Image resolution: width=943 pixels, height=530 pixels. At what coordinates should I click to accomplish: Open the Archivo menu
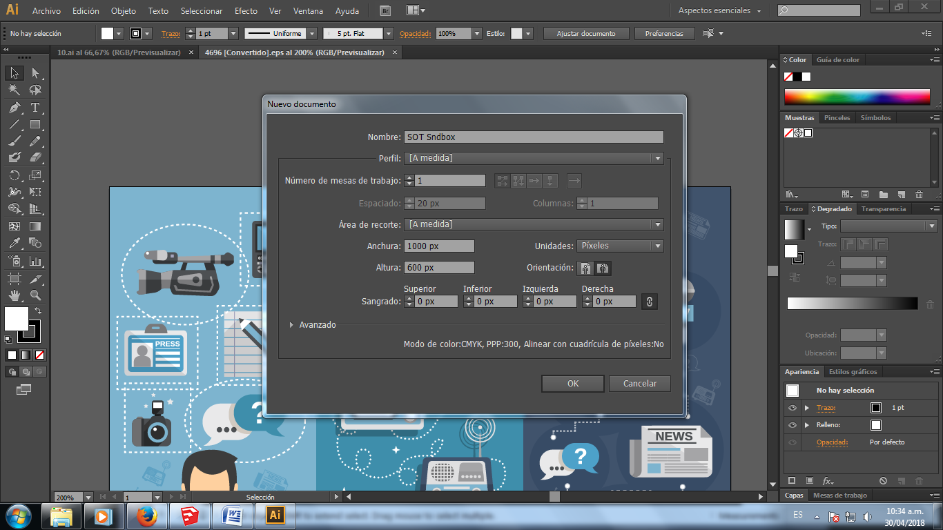[x=46, y=11]
